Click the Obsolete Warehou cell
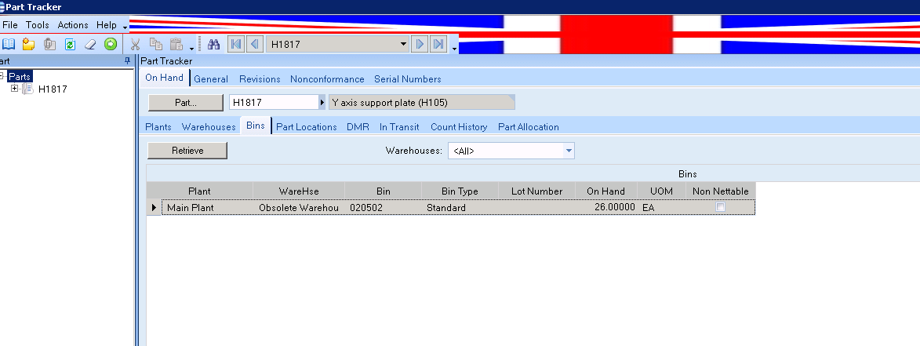Viewport: 920px width, 346px height. coord(299,208)
